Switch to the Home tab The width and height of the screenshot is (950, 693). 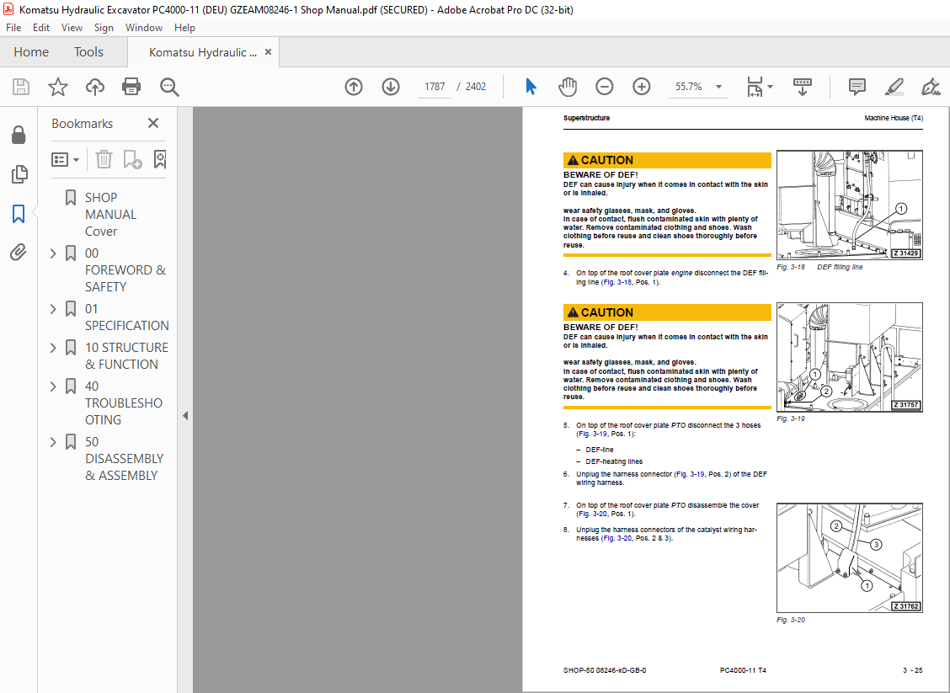31,52
